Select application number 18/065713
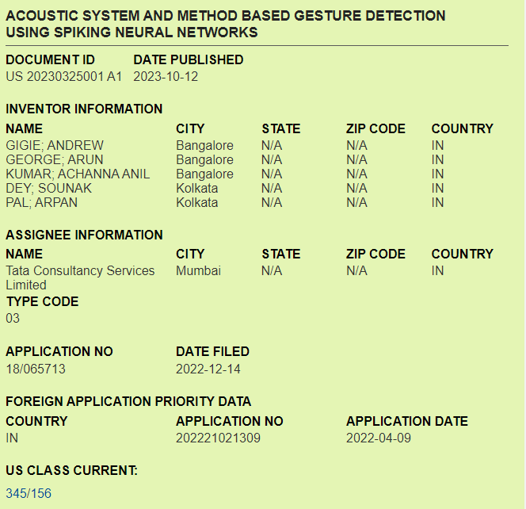526x509 pixels. pyautogui.click(x=36, y=369)
